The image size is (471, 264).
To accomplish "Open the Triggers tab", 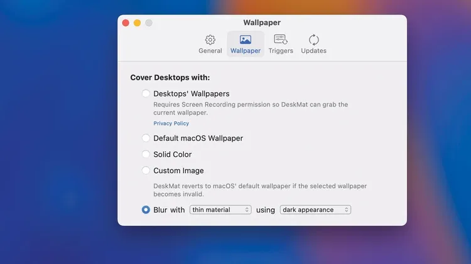I will (281, 44).
